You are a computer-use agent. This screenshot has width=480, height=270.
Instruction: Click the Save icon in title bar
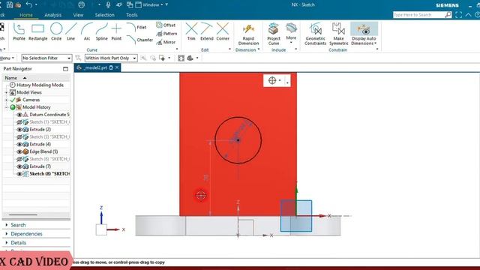pyautogui.click(x=10, y=4)
